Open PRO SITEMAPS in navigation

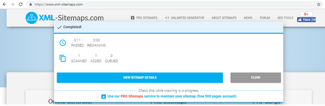(144, 18)
